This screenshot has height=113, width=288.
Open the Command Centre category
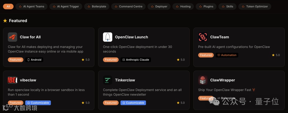128,6
